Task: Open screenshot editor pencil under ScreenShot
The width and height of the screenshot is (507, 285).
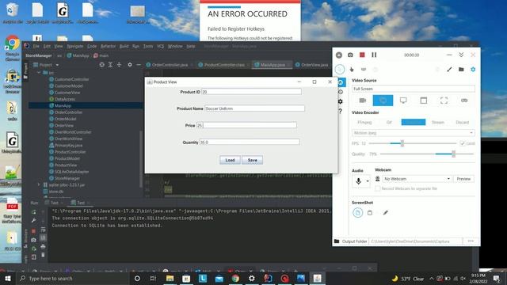Action: tap(386, 213)
